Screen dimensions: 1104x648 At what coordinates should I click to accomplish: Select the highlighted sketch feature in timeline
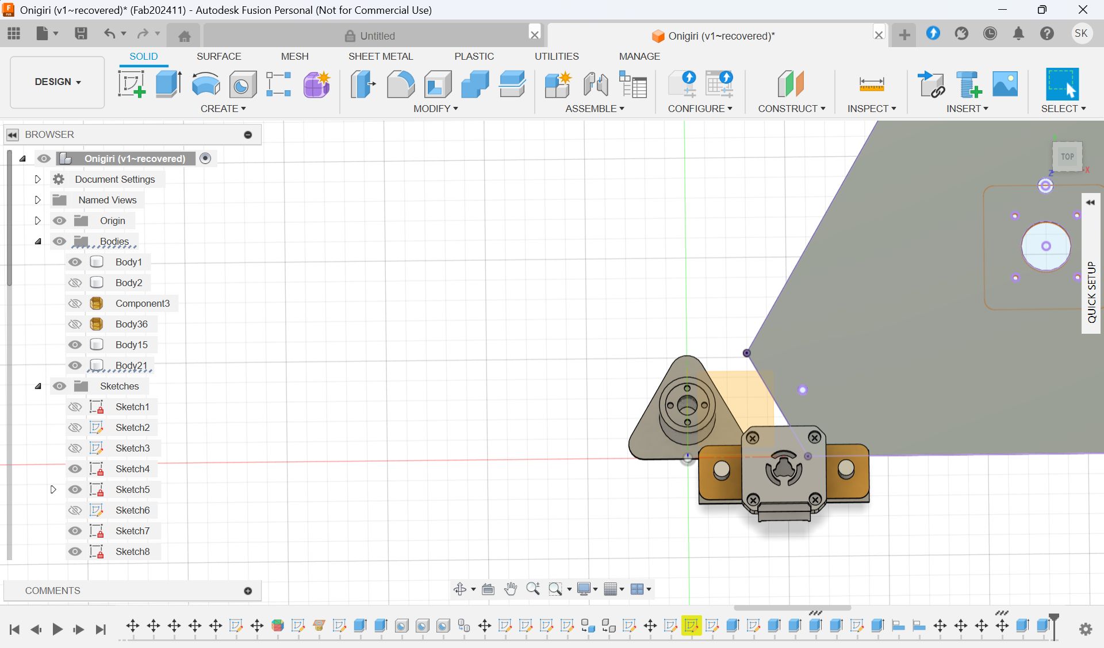pyautogui.click(x=691, y=626)
